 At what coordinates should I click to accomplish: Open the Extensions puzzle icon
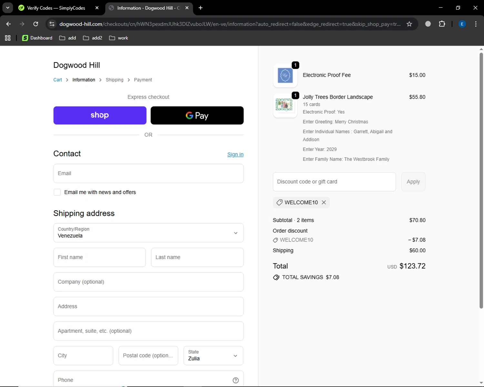tap(442, 24)
